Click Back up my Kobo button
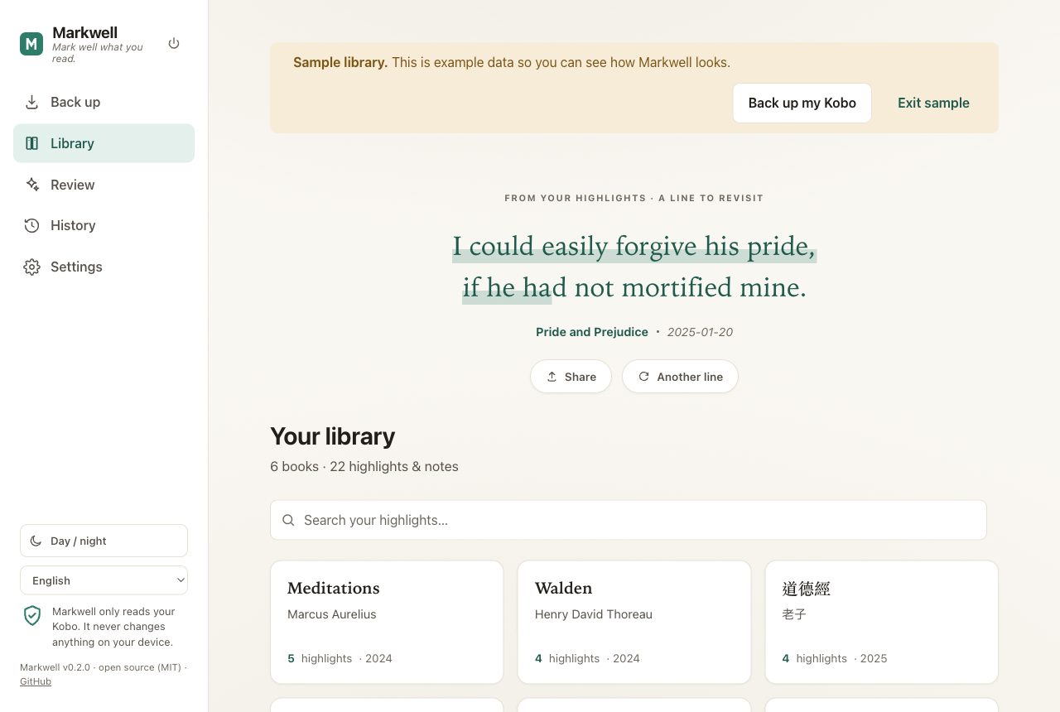 (x=802, y=103)
